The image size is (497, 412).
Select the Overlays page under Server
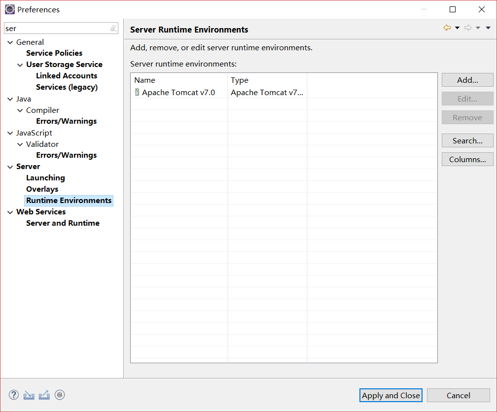click(x=42, y=189)
